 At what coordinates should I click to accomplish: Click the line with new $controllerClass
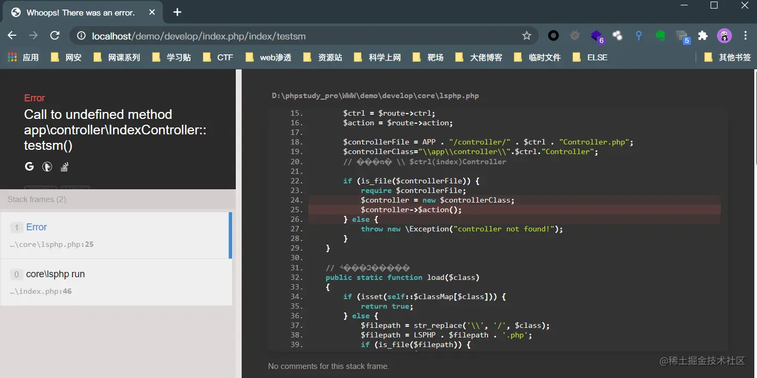coord(514,200)
